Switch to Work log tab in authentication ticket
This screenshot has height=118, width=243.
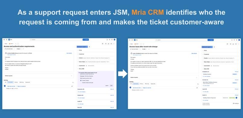pos(21,82)
